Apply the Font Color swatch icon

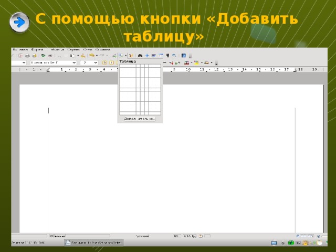187,62
